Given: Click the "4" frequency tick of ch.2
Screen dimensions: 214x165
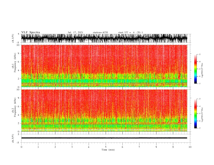Looking at the screenshot, I should [x=19, y=115].
